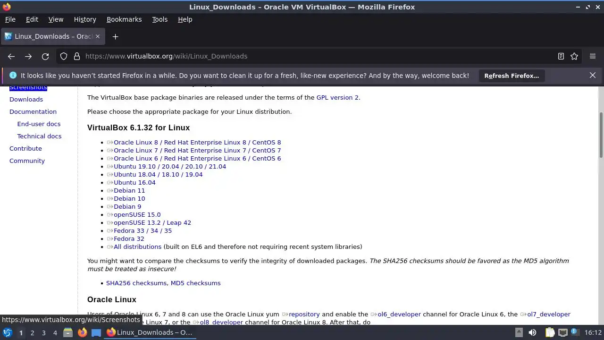Open the Firefox hamburger menu
Screen dimensions: 604x340
coord(593,56)
